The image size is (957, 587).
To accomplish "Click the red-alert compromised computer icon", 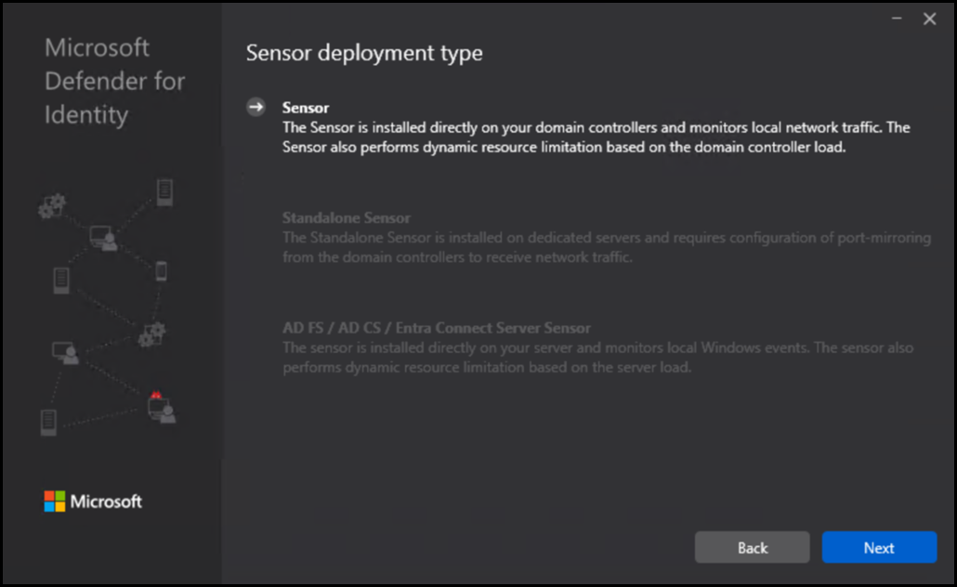I will coord(161,407).
